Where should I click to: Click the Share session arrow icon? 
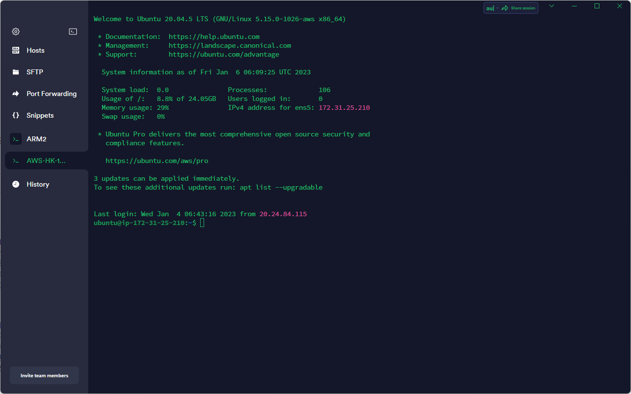tap(504, 8)
